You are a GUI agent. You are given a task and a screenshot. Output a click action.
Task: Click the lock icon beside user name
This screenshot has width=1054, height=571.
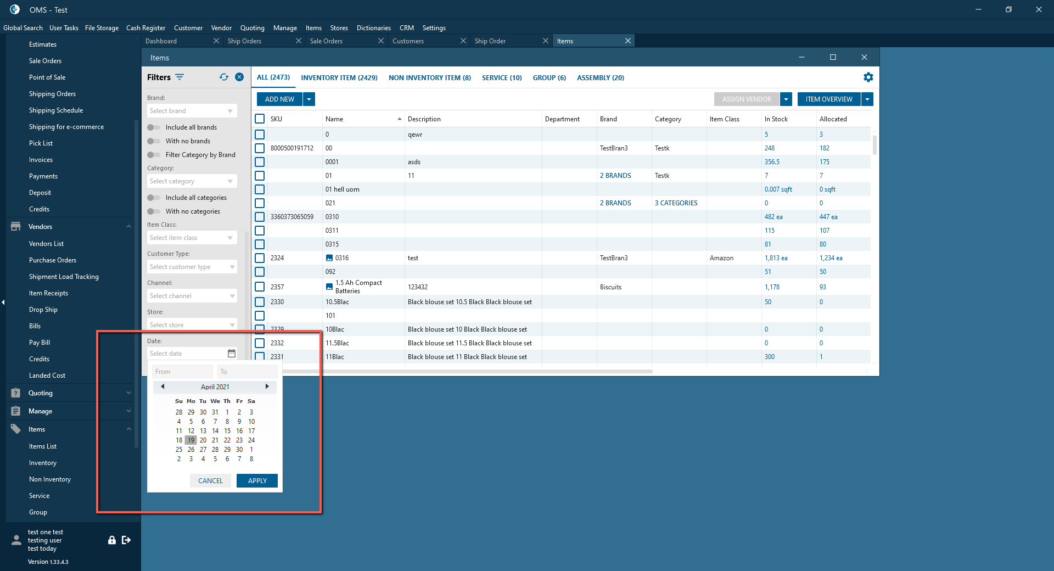point(112,540)
